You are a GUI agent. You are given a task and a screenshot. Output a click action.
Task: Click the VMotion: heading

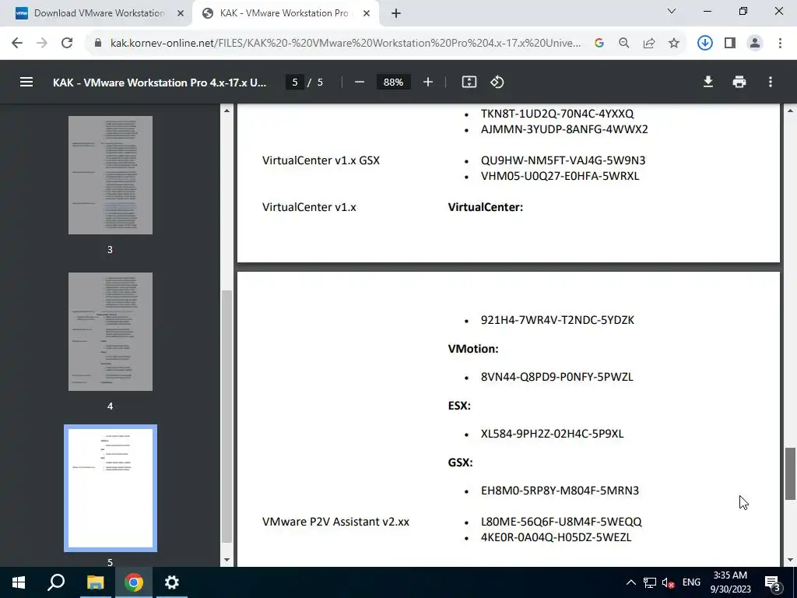tap(472, 349)
